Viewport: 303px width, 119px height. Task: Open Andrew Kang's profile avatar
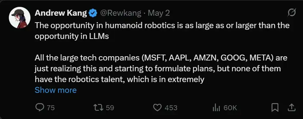(x=20, y=18)
